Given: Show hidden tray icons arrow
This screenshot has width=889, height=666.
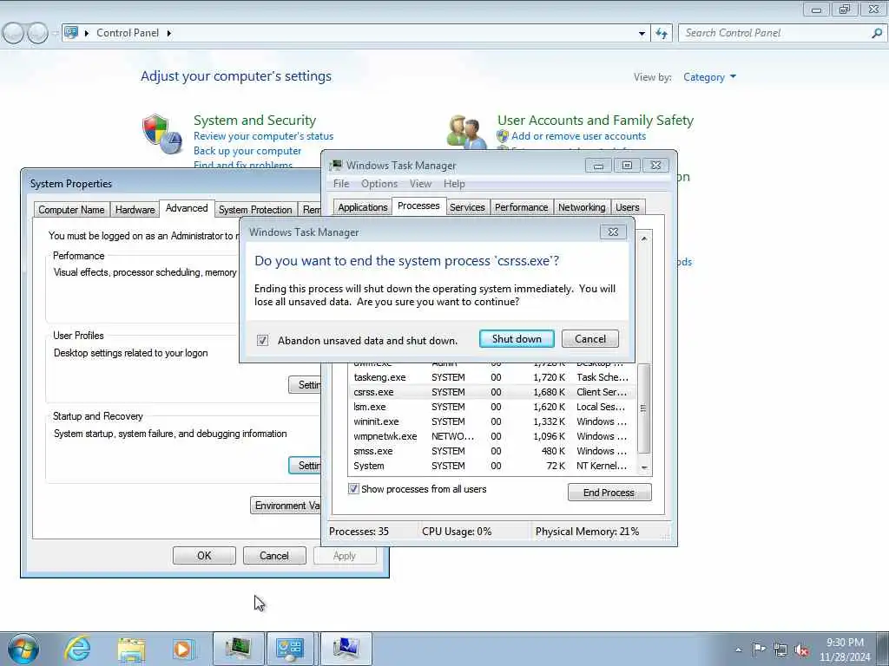Looking at the screenshot, I should tap(738, 650).
